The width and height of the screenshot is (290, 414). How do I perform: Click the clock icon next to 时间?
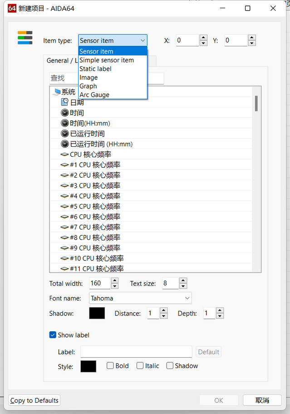tap(64, 113)
